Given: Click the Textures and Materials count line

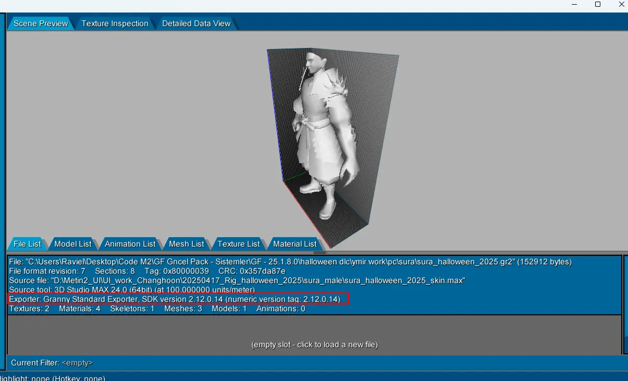Looking at the screenshot, I should (x=157, y=309).
